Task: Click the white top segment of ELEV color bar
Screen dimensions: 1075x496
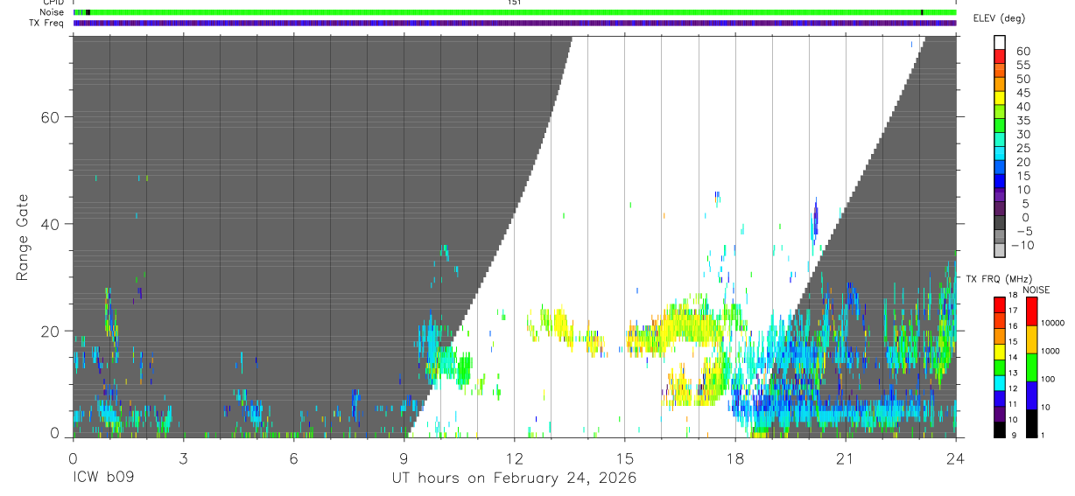Action: [1000, 42]
